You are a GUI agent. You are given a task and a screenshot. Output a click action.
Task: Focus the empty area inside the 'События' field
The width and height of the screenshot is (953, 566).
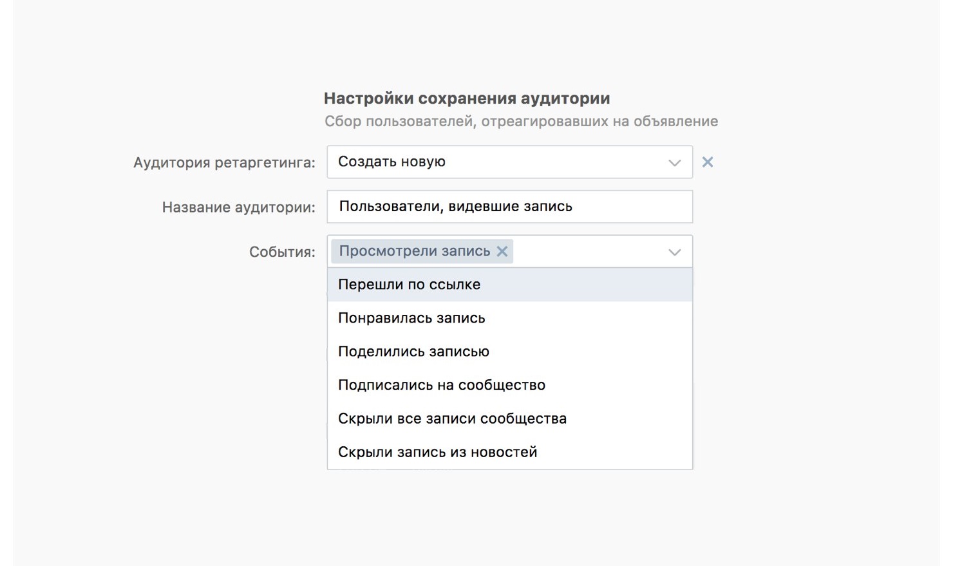click(x=586, y=252)
